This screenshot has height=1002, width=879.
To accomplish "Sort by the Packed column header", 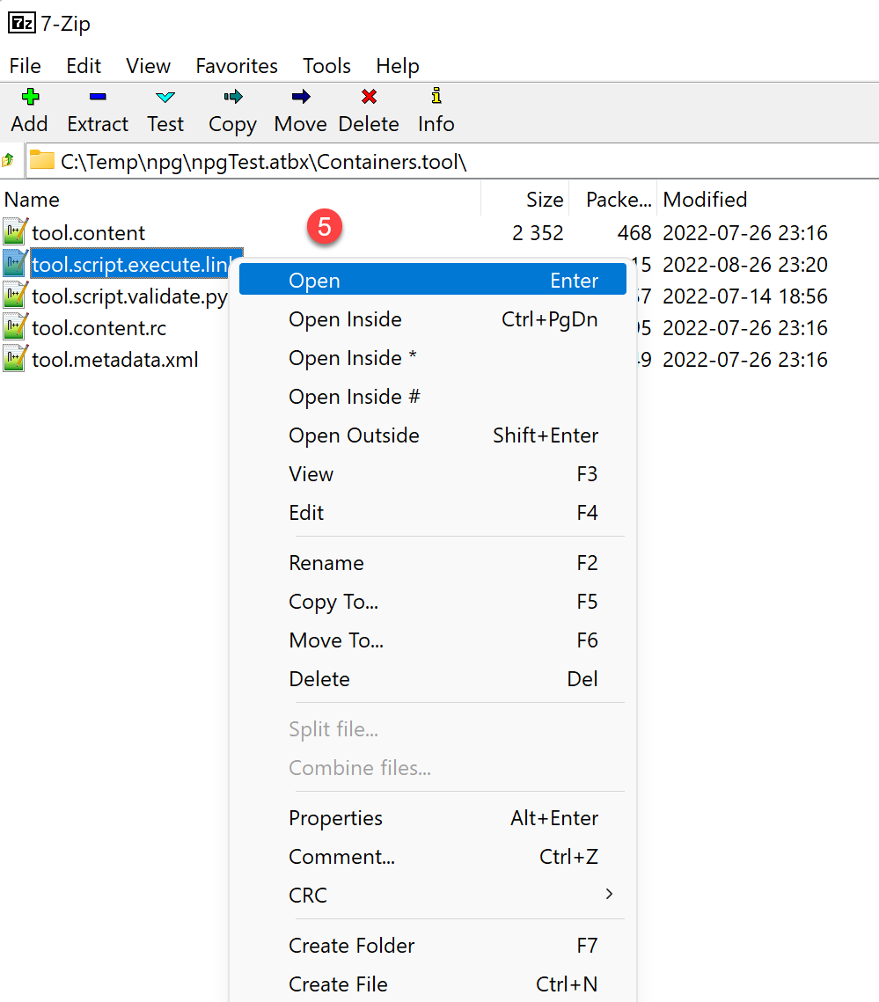I will tap(612, 200).
